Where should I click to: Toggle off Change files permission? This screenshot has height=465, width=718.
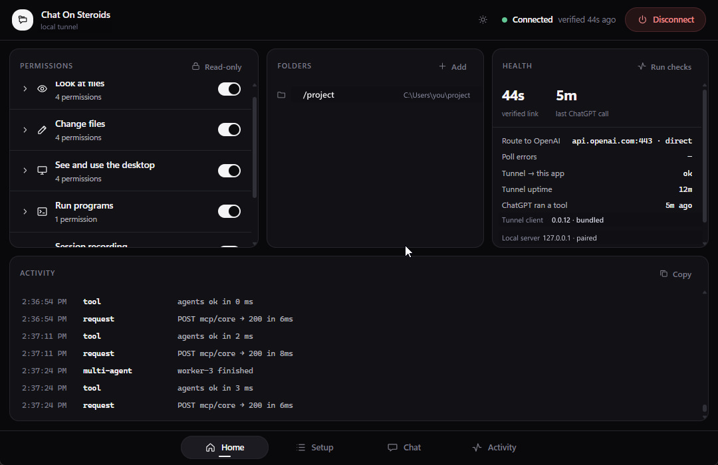[x=229, y=130]
